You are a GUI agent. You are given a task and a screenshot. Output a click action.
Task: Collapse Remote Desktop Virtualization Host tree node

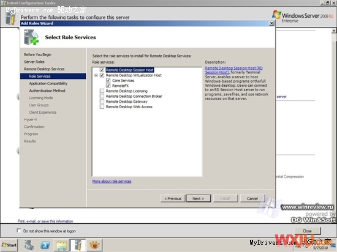[x=96, y=75]
